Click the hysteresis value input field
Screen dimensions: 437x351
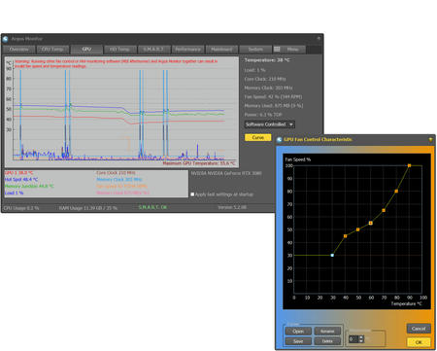pyautogui.click(x=353, y=339)
